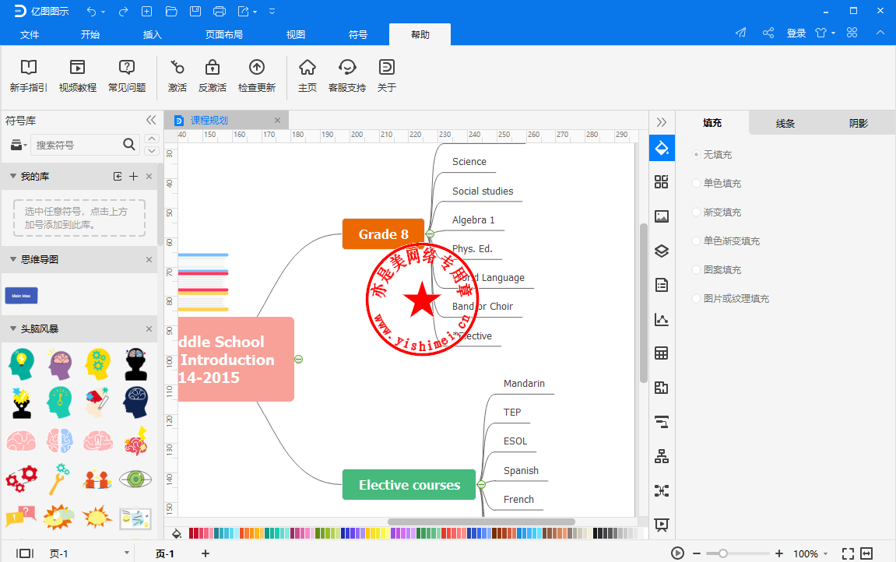Open the layers panel icon in right sidebar
This screenshot has width=896, height=562.
(x=662, y=251)
